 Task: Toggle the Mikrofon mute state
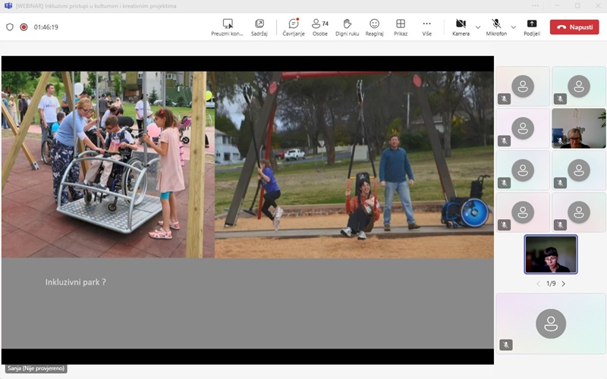point(496,27)
